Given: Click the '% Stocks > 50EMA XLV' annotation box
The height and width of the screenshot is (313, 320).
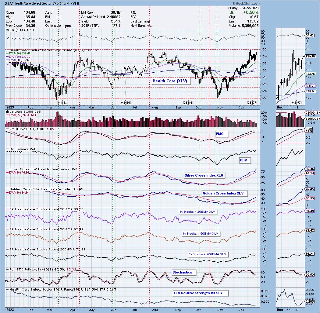Looking at the screenshot, I should (201, 234).
